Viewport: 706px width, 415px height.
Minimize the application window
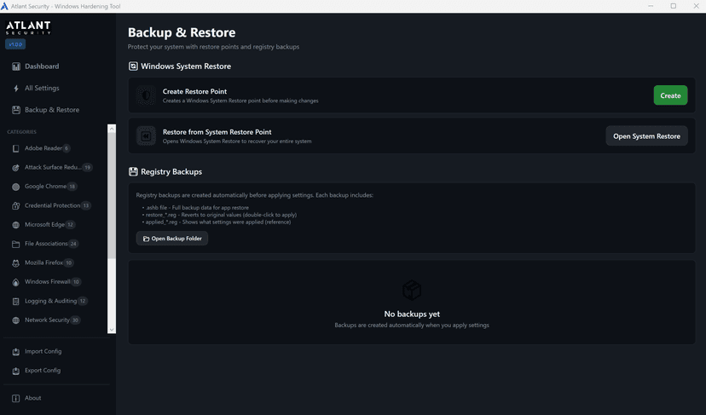651,6
